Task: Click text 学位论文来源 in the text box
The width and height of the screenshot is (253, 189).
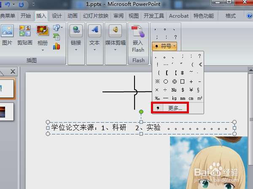Action: [x=72, y=128]
